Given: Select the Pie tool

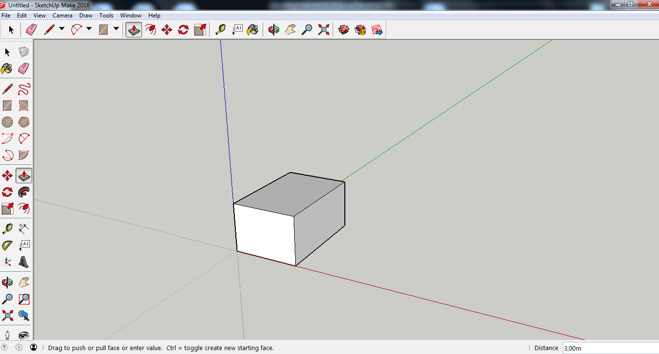Looking at the screenshot, I should pos(24,155).
